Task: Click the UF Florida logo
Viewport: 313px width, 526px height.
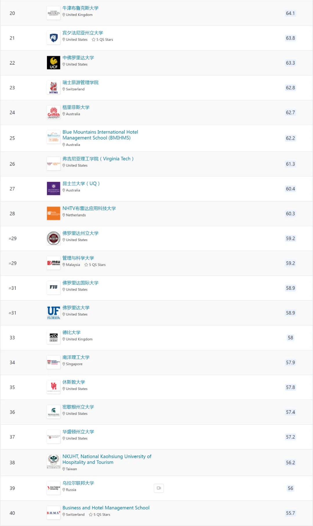Action: click(54, 313)
